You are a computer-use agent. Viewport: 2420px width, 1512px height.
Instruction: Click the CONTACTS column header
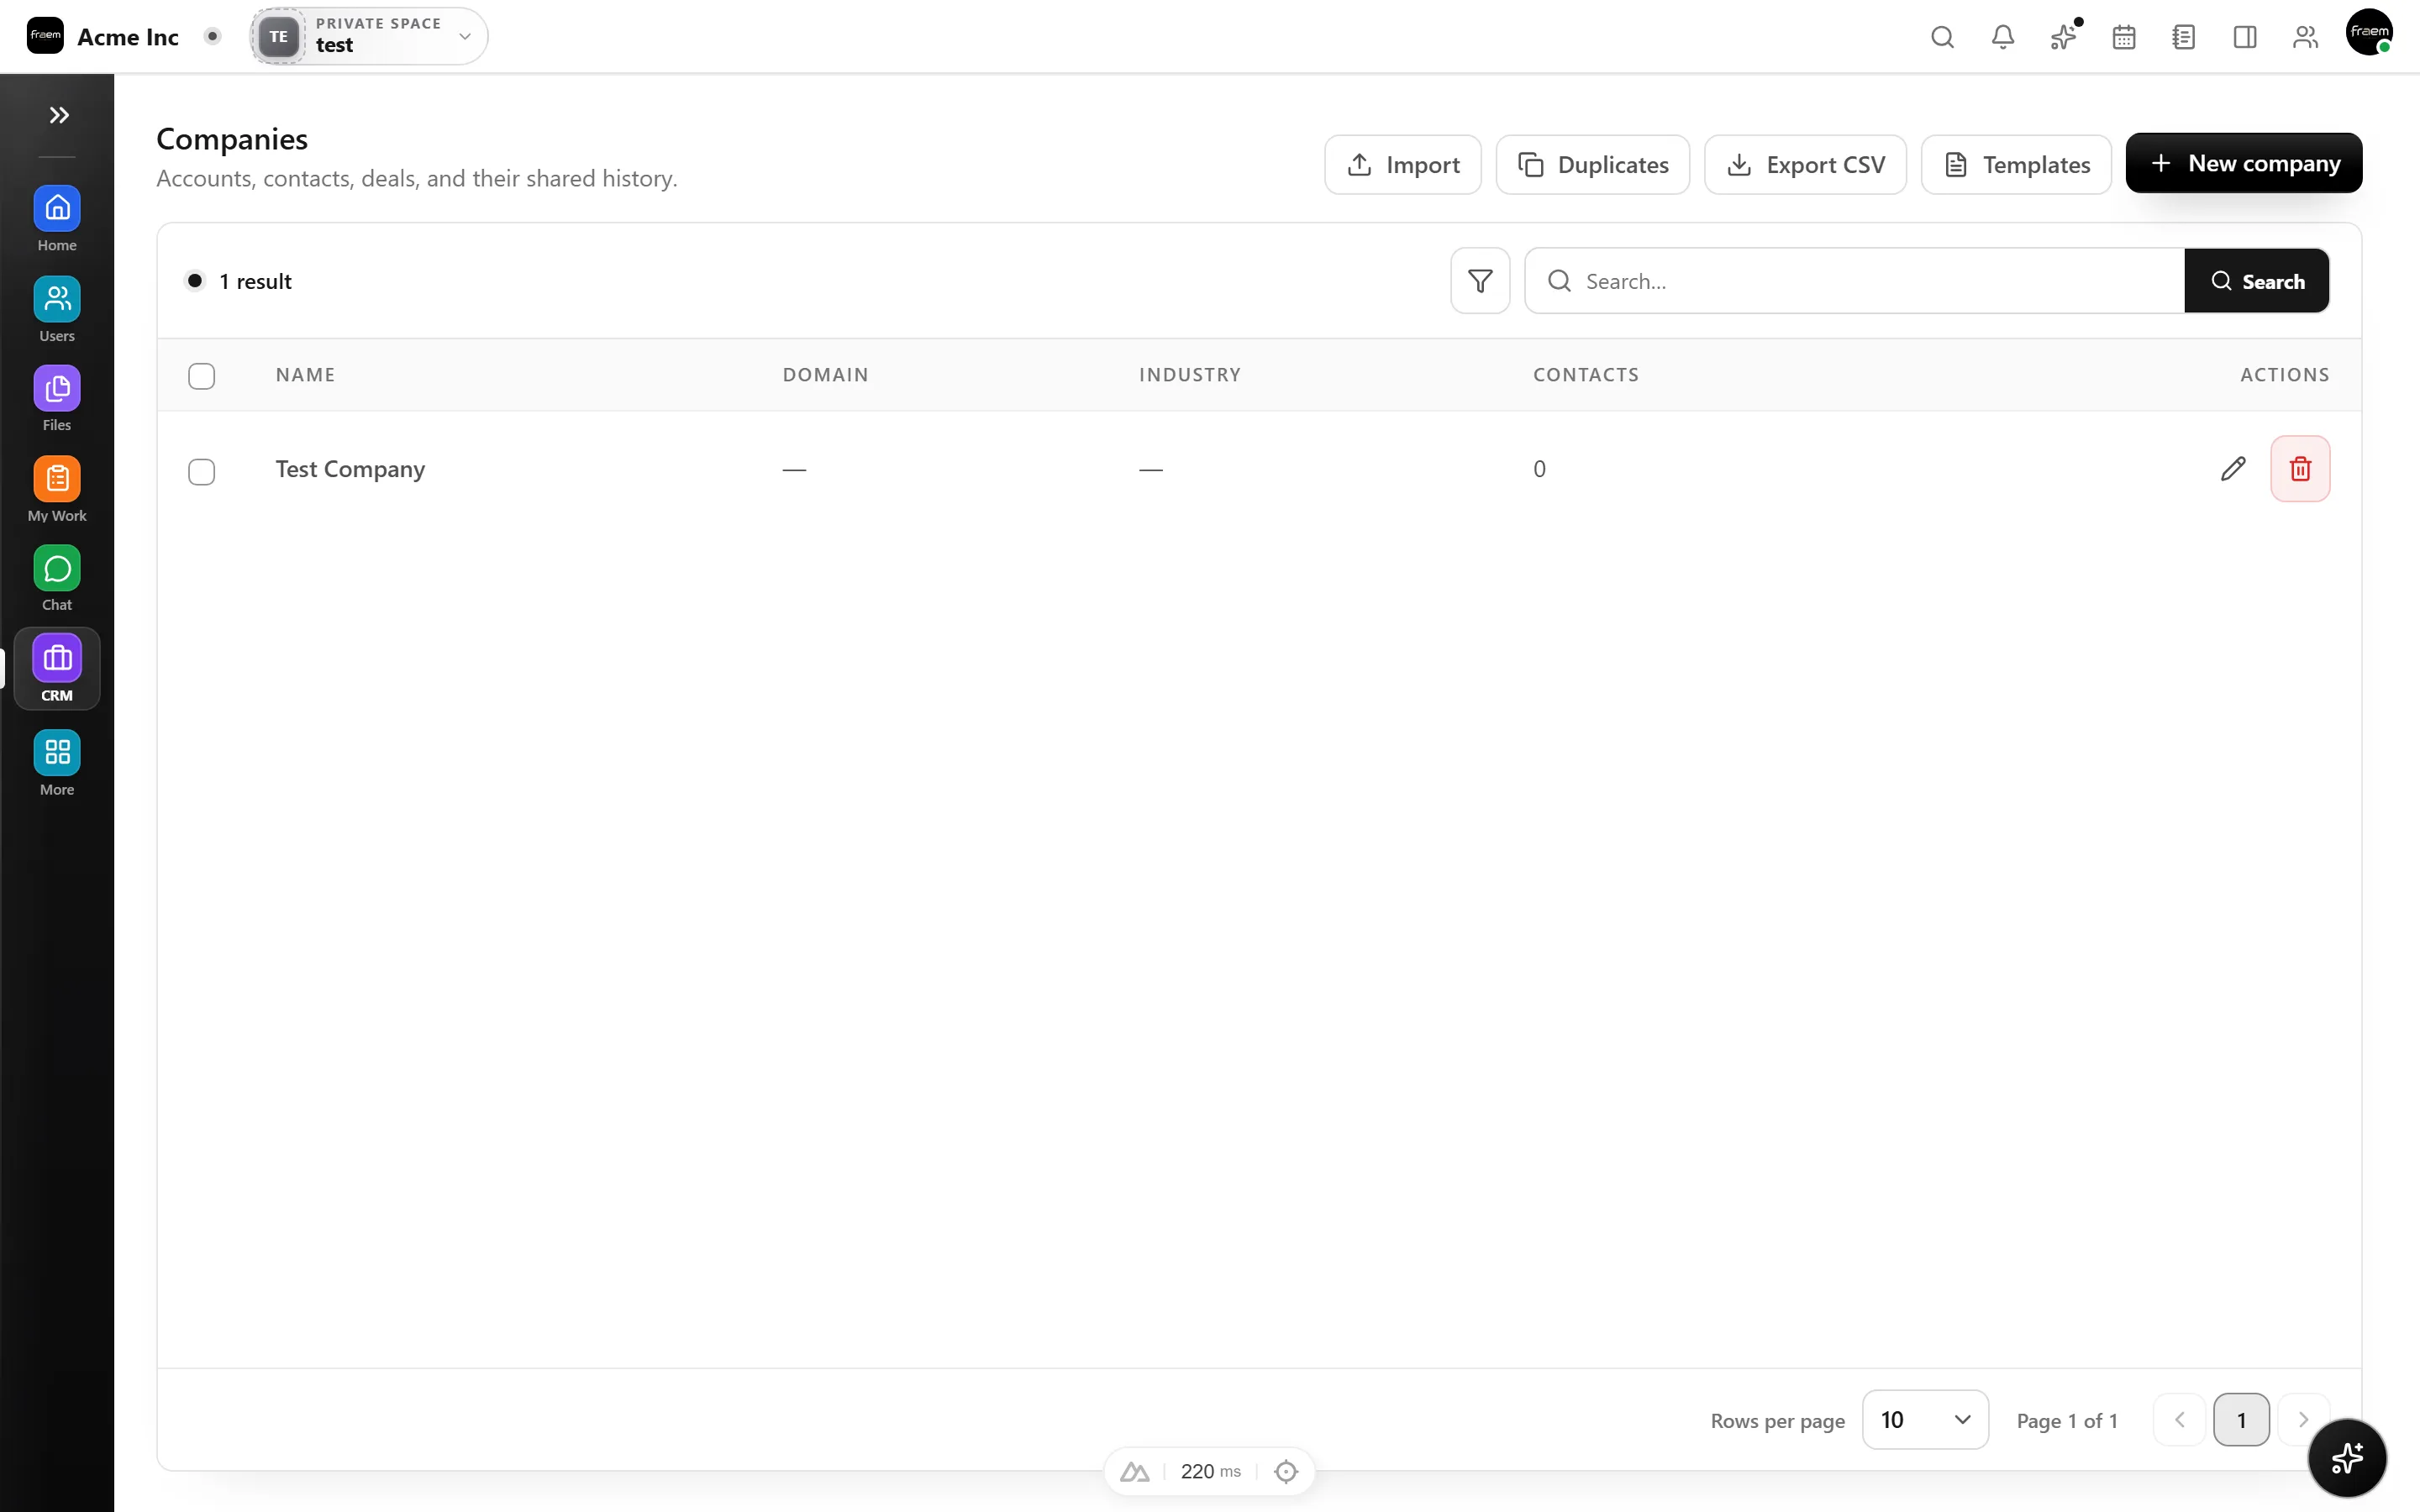1586,375
